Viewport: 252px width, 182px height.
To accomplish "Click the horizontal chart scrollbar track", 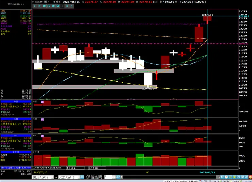I will [x=169, y=177].
